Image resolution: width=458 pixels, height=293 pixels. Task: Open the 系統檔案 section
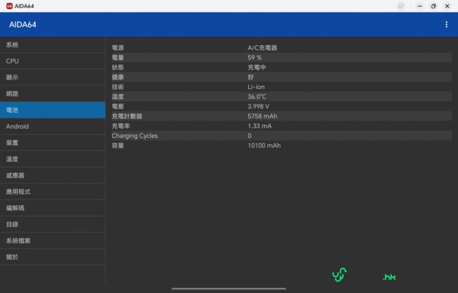[53, 241]
